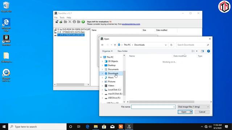Click the Open disk image toolbar icon in TransMac
232x130 pixels.
tap(57, 22)
